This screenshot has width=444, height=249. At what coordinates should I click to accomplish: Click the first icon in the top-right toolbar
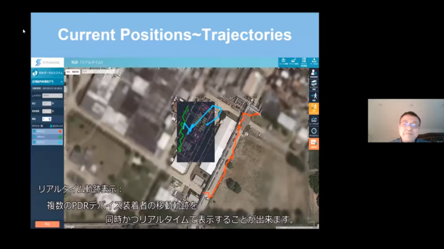click(283, 62)
